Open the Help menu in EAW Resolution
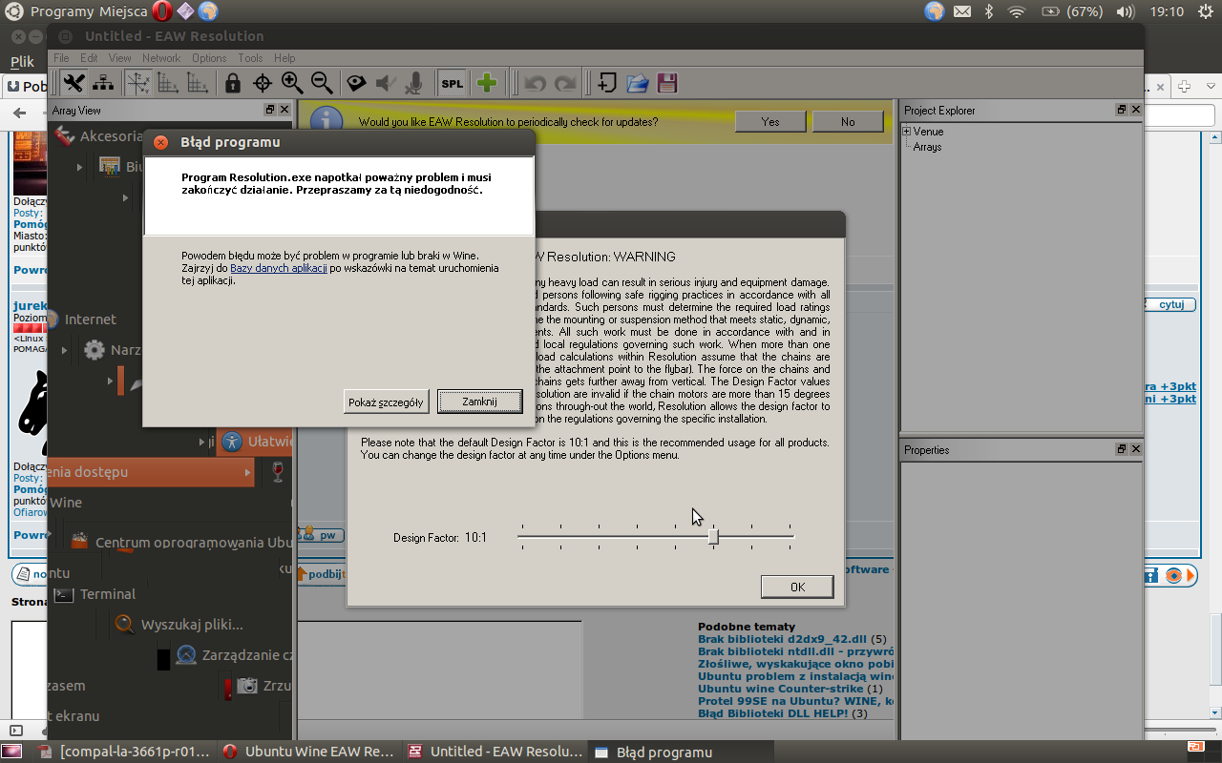The width and height of the screenshot is (1222, 763). click(284, 58)
